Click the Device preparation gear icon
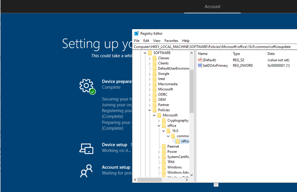 pos(86,86)
